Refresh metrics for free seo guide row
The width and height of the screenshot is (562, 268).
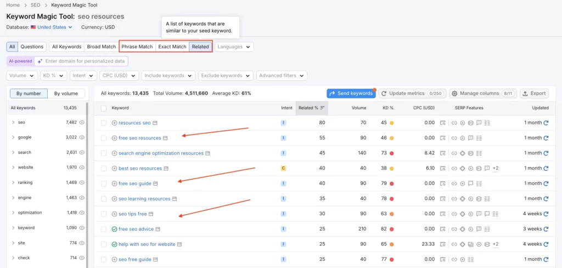(x=546, y=183)
